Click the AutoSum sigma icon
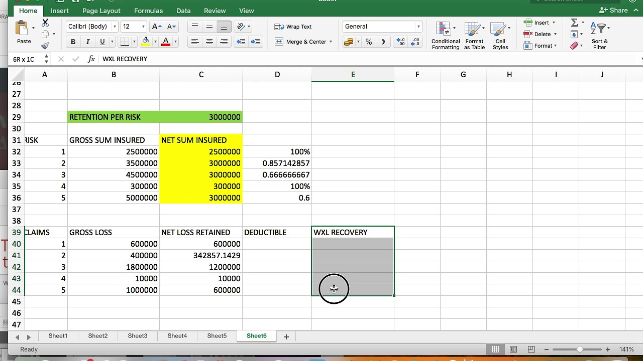Screen dimensions: 643x361 (574, 23)
